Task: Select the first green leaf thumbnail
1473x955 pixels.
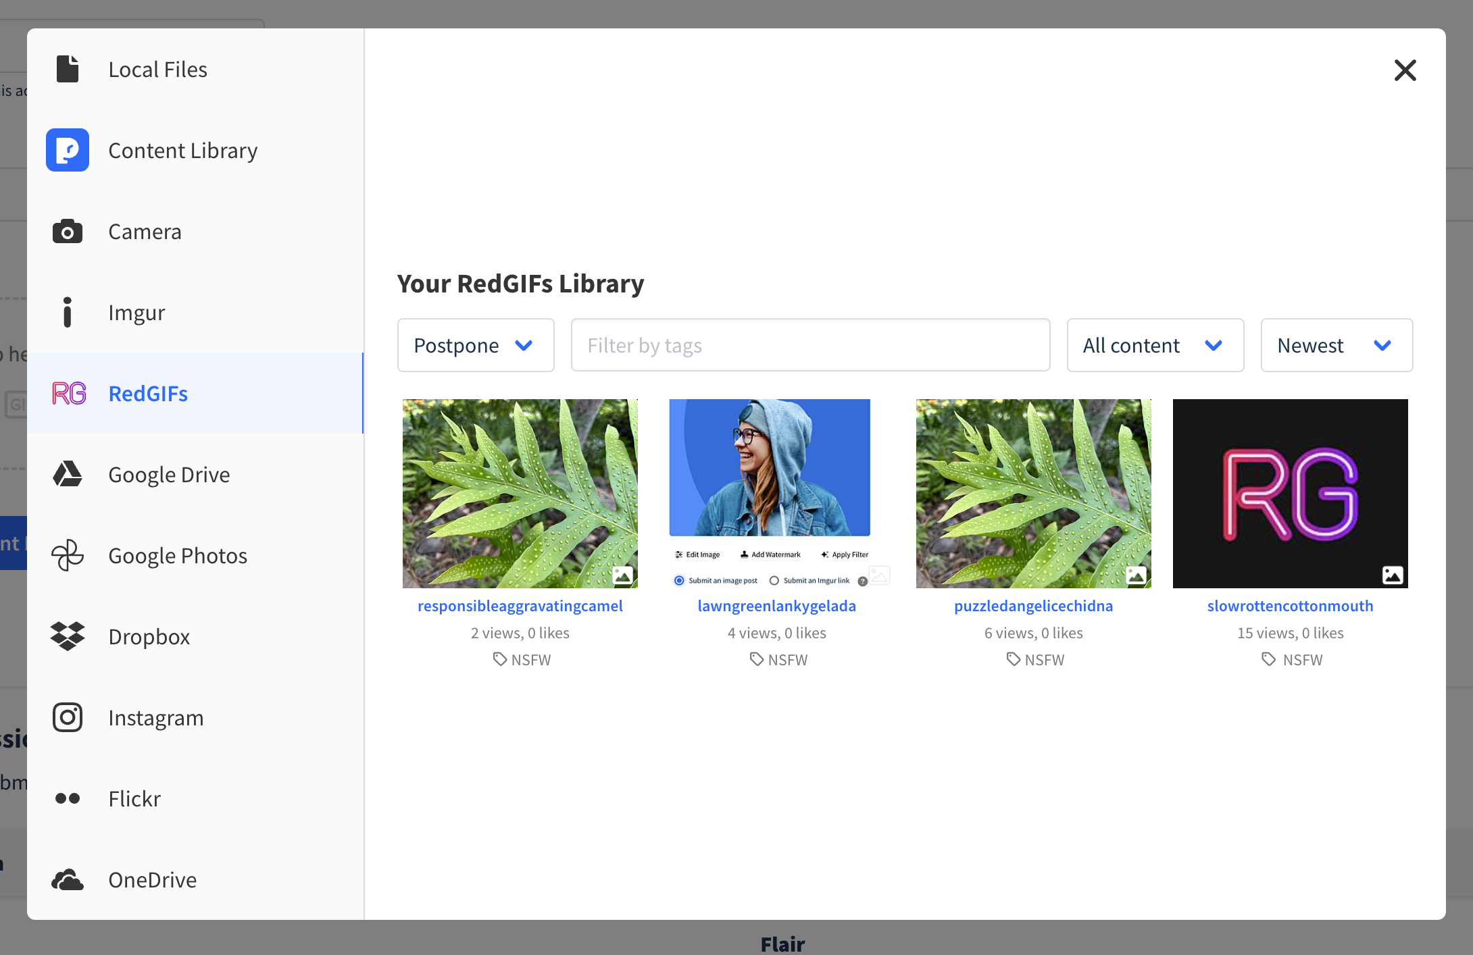Action: [520, 494]
